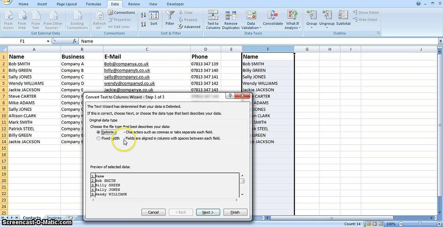This screenshot has height=227, width=443.
Task: Open the Bob@companya.co.uk email link
Action: pos(126,64)
